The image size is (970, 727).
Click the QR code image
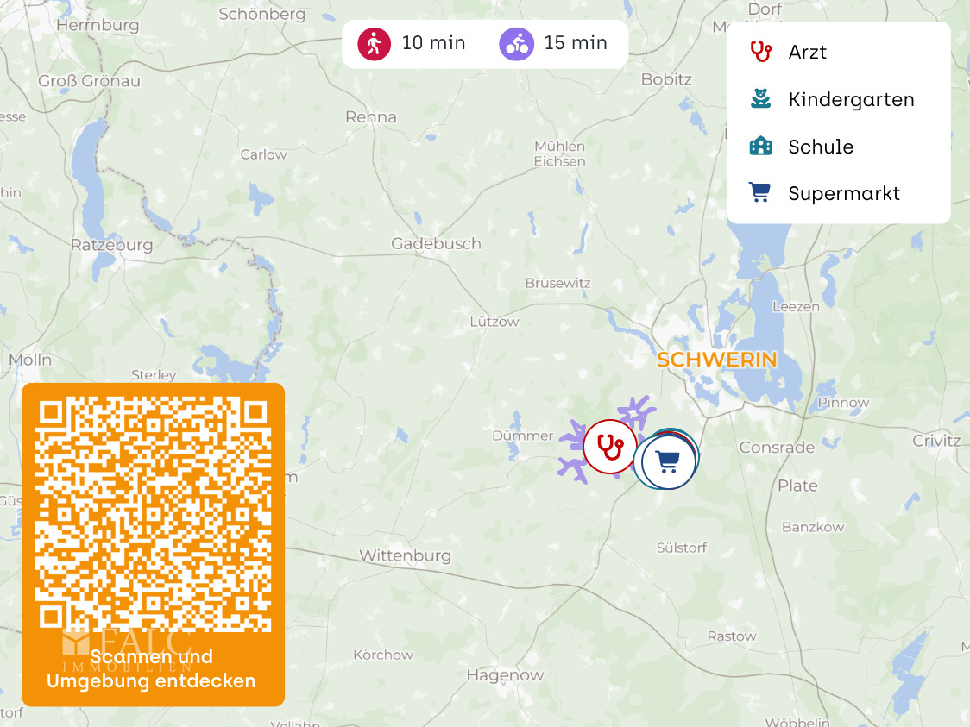coord(154,514)
